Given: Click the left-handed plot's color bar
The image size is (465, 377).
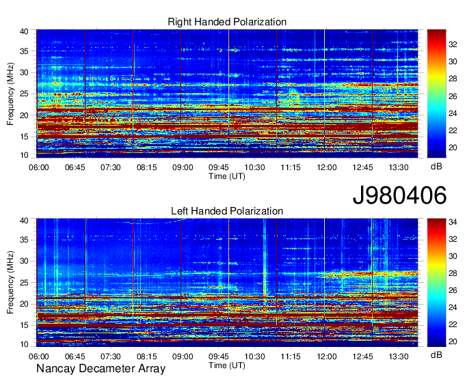Looking at the screenshot, I should [x=436, y=283].
